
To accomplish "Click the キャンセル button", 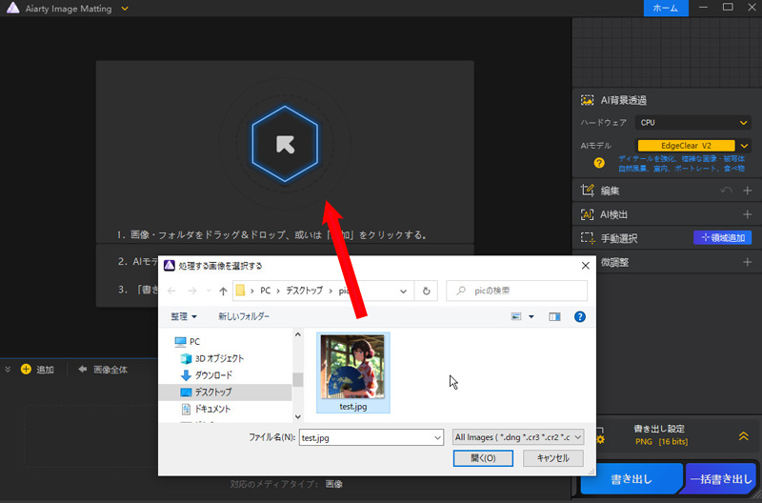I will (553, 458).
